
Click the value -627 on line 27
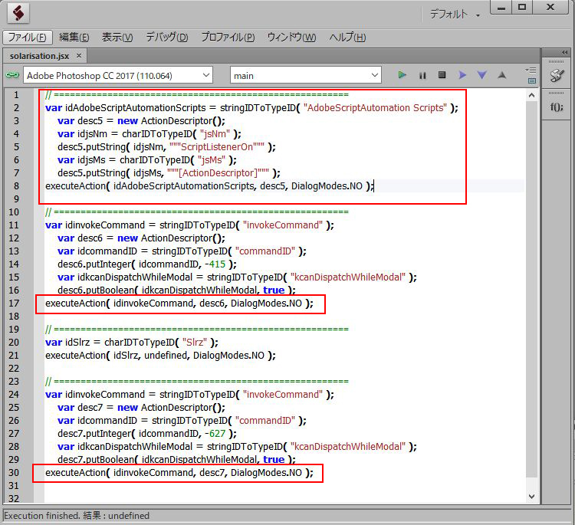(x=215, y=433)
